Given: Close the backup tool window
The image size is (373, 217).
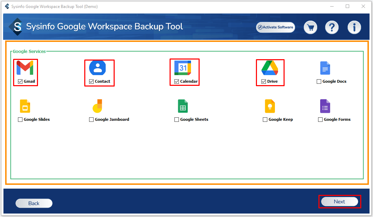Looking at the screenshot, I should tap(363, 7).
